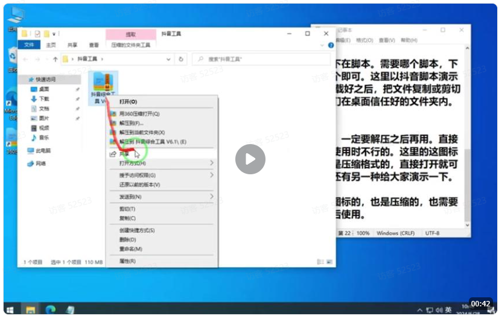Switch to large icons view in status bar
This screenshot has height=316, width=499.
328,262
